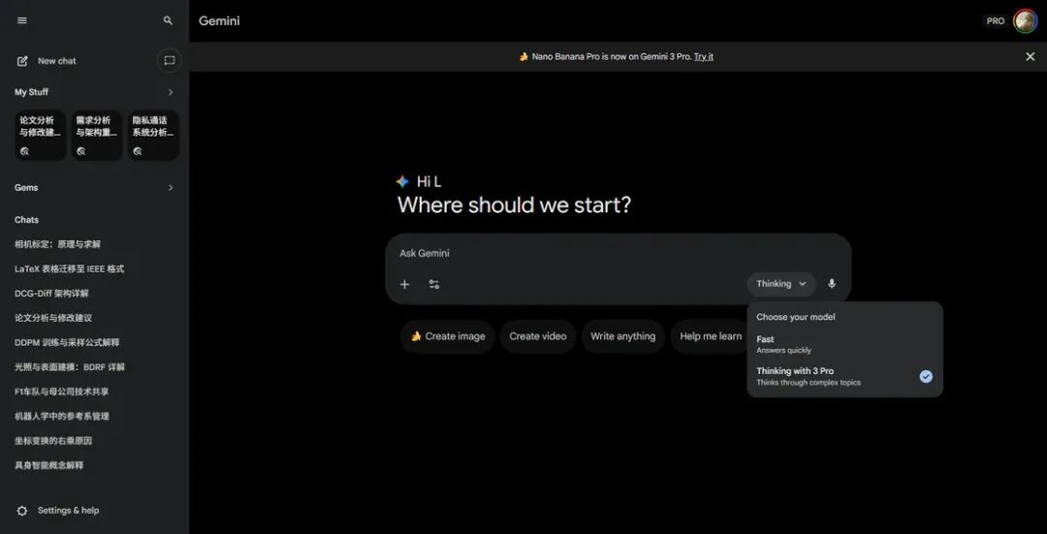Image resolution: width=1047 pixels, height=534 pixels.
Task: Click the Create image suggestion chip
Action: pyautogui.click(x=447, y=336)
